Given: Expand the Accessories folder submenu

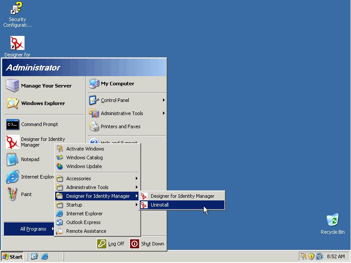Looking at the screenshot, I should point(98,179).
